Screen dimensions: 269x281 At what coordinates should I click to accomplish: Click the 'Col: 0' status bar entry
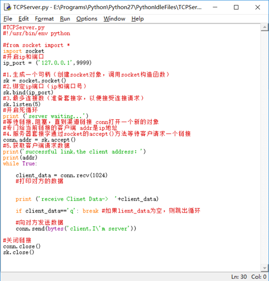(259, 277)
